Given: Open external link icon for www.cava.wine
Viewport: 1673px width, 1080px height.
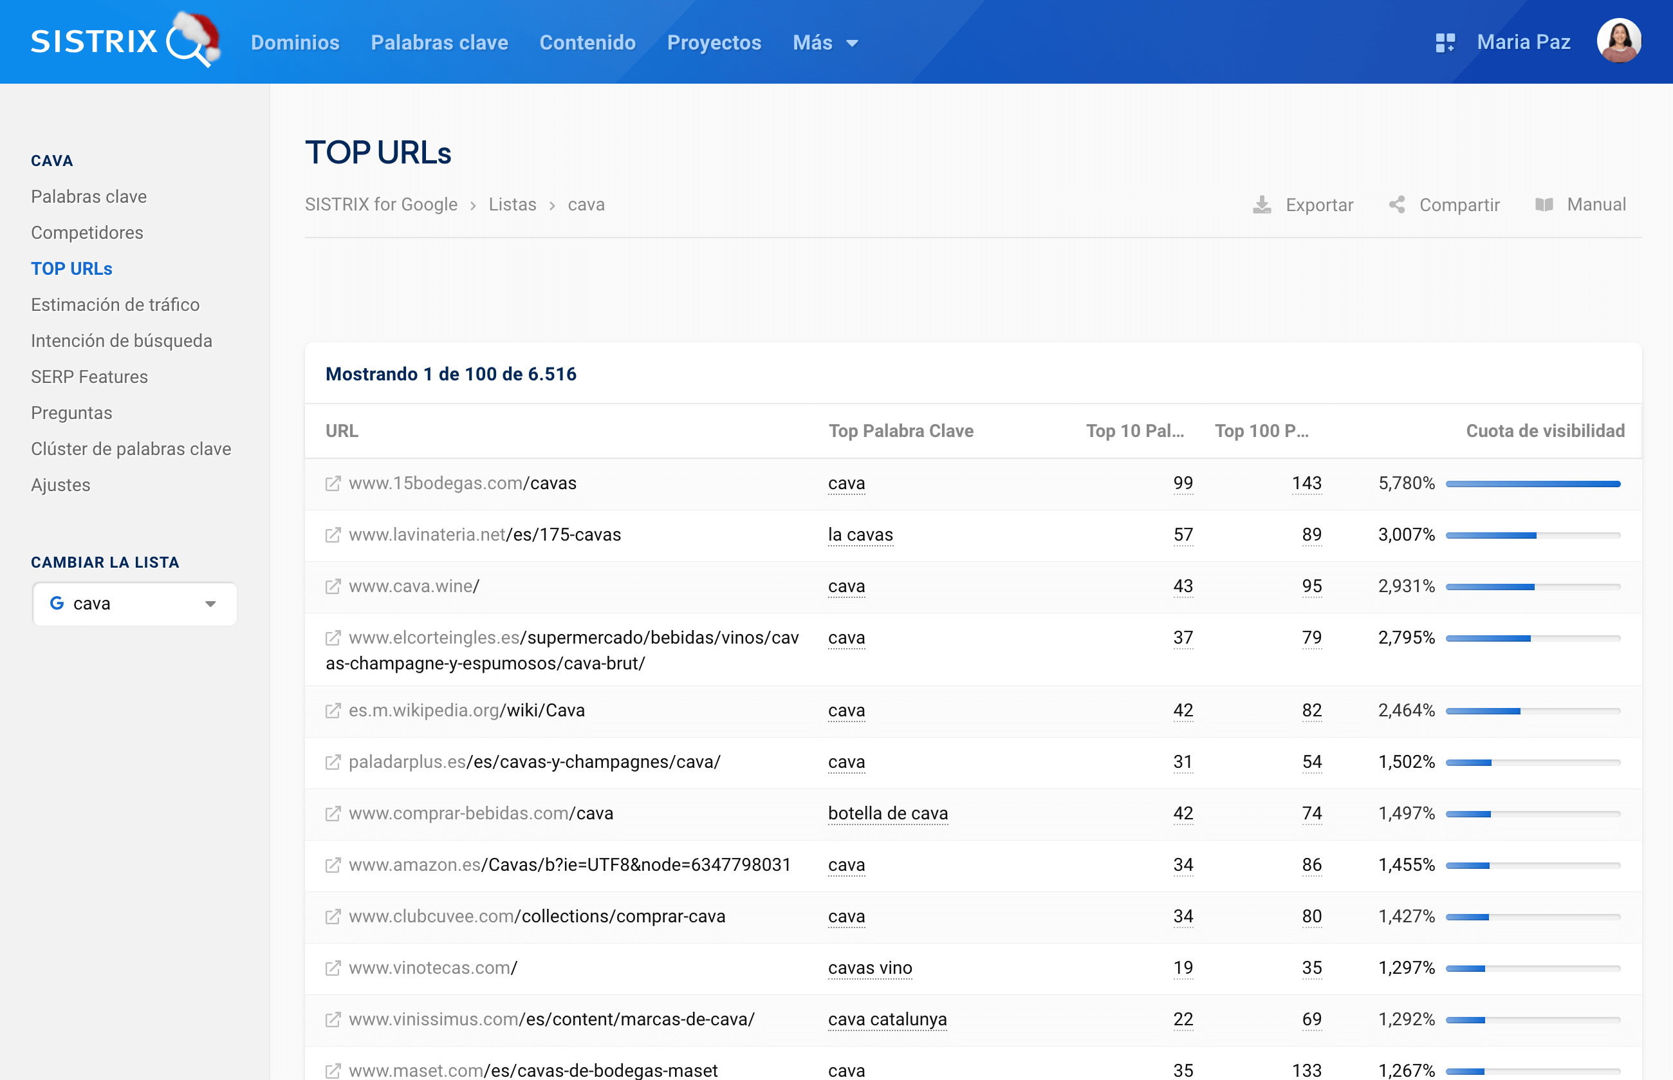Looking at the screenshot, I should click(333, 586).
